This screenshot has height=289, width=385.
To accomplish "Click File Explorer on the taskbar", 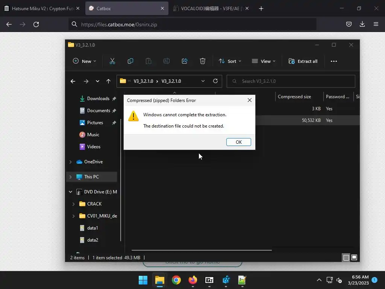I will coord(159,280).
